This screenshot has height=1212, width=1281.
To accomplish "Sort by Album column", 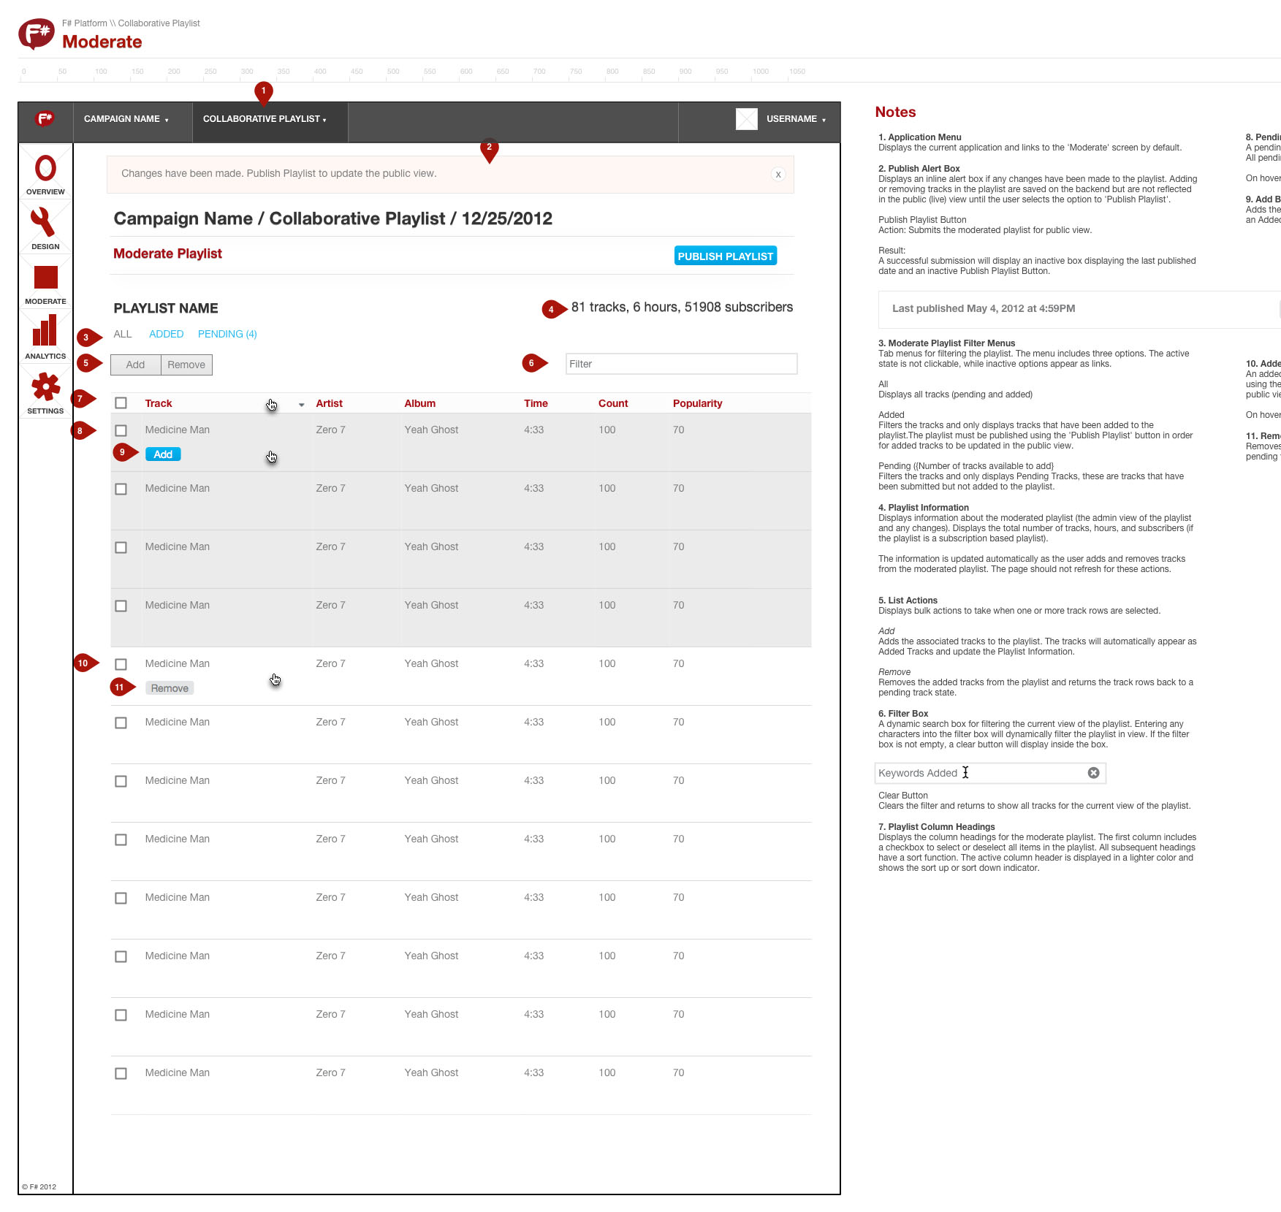I will coord(419,403).
